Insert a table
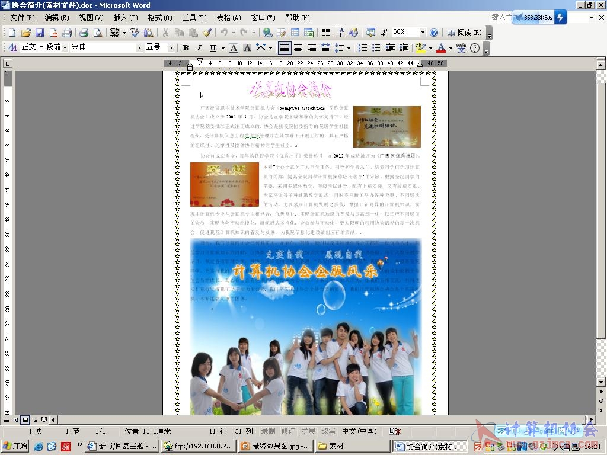The image size is (607, 455). (295, 33)
